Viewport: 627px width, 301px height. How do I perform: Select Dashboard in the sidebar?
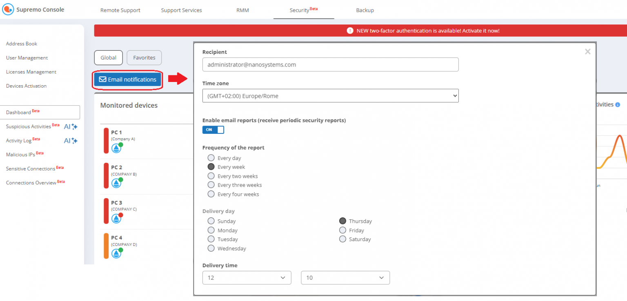click(x=40, y=112)
